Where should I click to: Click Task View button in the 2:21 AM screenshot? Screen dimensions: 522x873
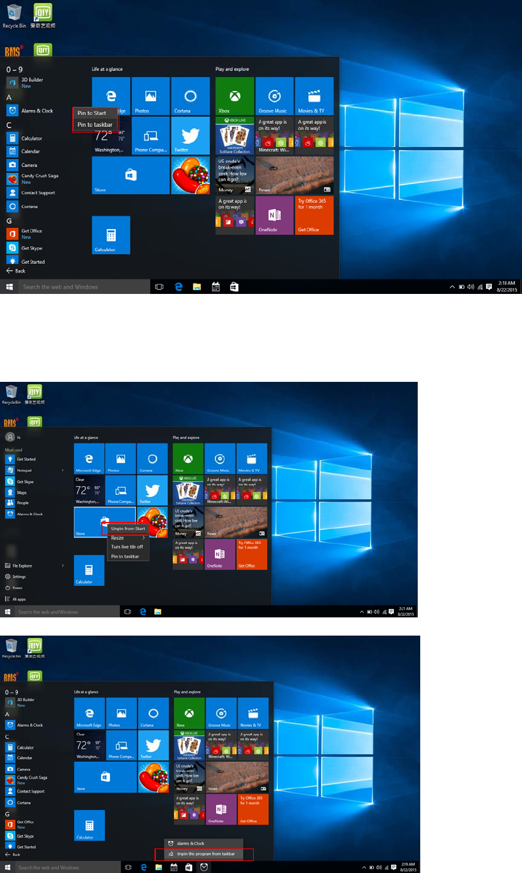click(128, 611)
